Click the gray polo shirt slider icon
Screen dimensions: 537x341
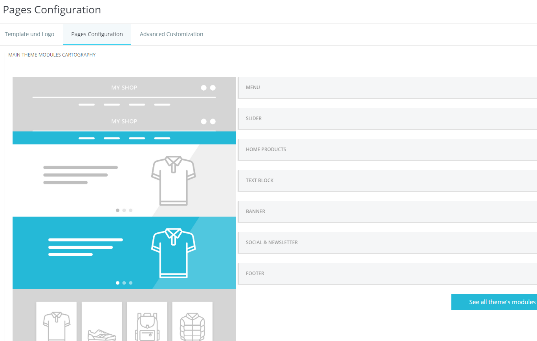coord(173,181)
